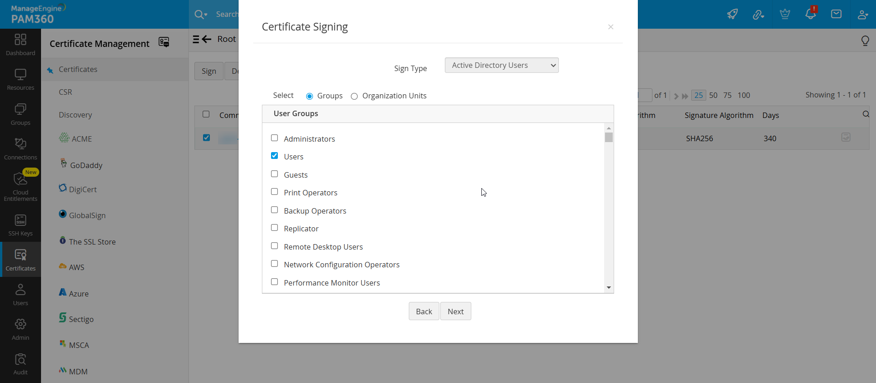Open the Sign Type dropdown
Image resolution: width=876 pixels, height=383 pixels.
click(x=501, y=65)
